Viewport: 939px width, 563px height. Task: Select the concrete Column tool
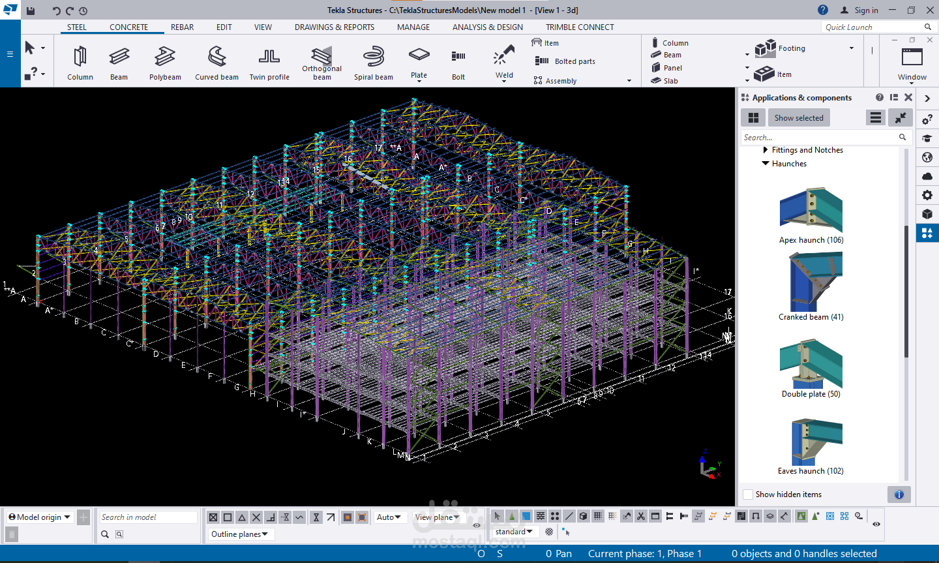670,43
